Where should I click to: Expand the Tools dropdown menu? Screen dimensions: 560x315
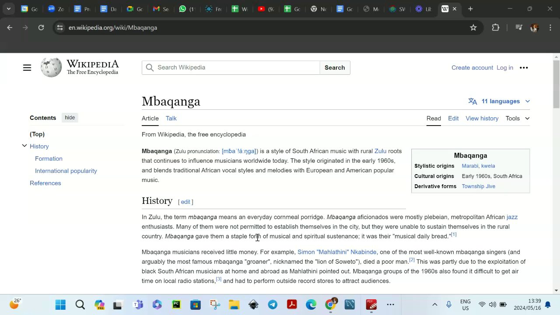518,118
